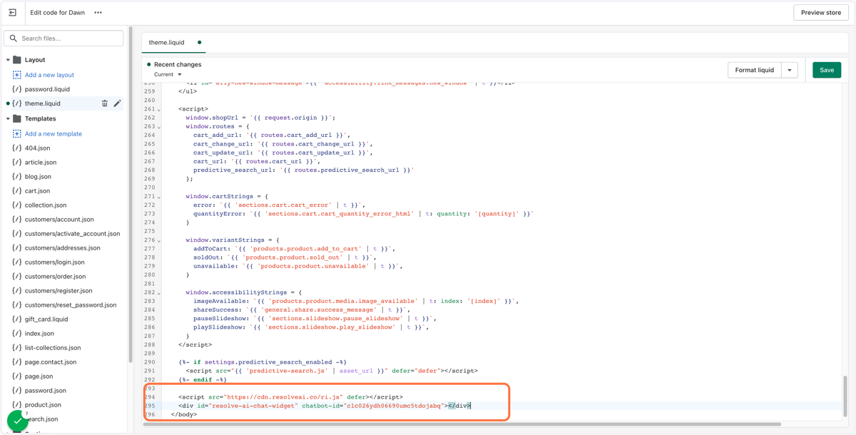Screen dimensions: 856x435
Task: Open customers/order.json
Action: (x=56, y=276)
